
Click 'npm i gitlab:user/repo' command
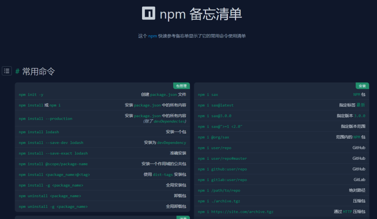point(222,180)
